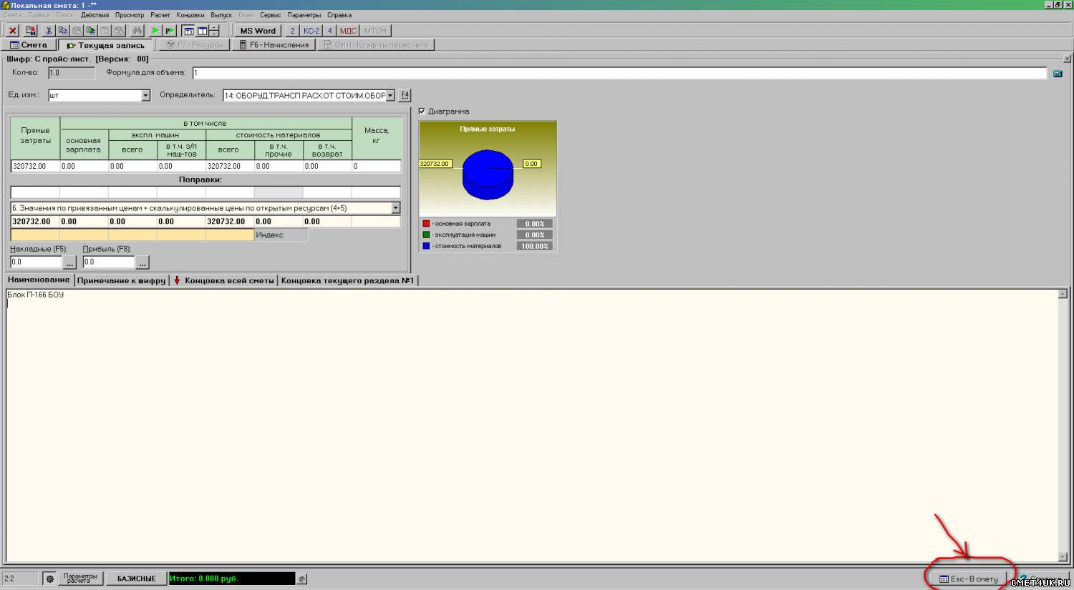The height and width of the screenshot is (590, 1074).
Task: Click the red основная зарплата legend swatch
Action: (426, 224)
